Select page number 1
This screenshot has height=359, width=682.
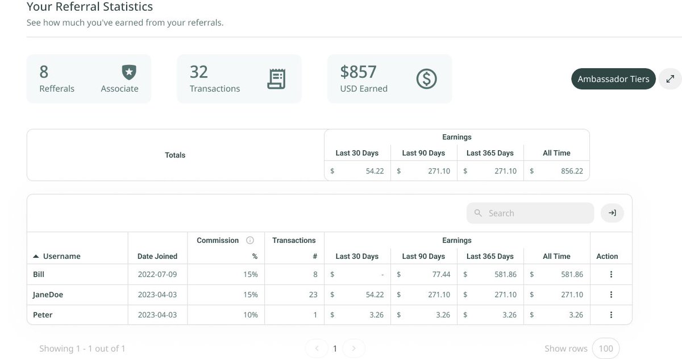pos(335,348)
